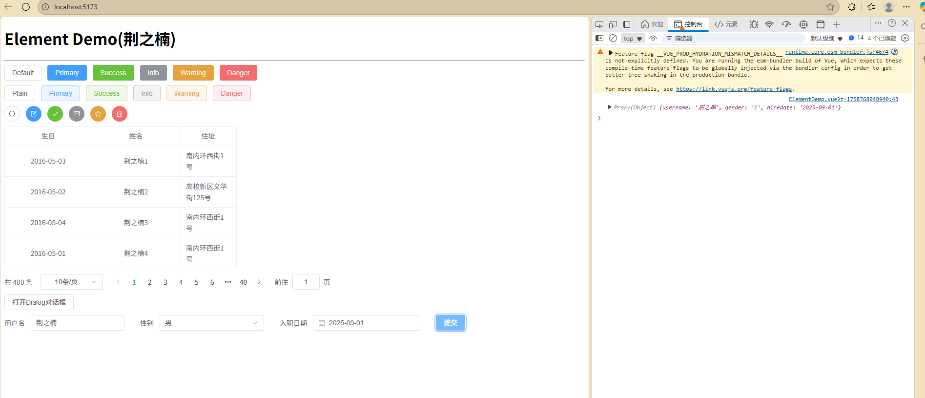
Task: Open DevTools console settings gear
Action: tap(905, 38)
